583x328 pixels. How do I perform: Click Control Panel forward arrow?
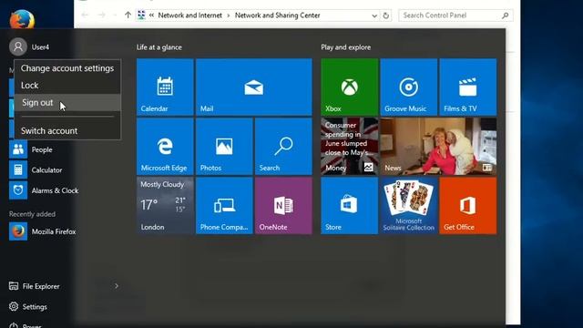pyautogui.click(x=102, y=15)
